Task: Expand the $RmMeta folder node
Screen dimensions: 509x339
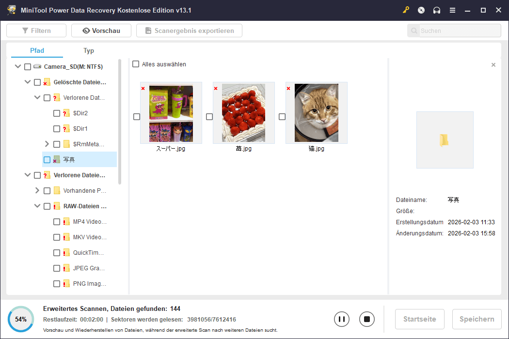Action: [x=47, y=144]
